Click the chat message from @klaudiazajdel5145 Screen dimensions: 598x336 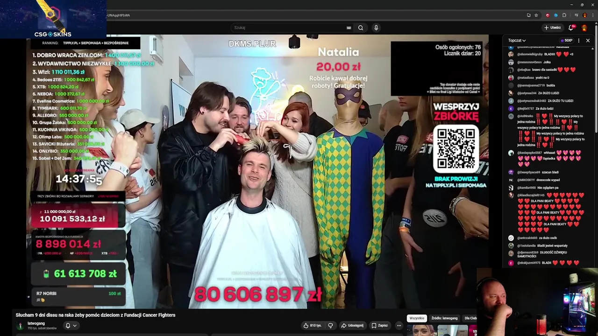(547, 212)
